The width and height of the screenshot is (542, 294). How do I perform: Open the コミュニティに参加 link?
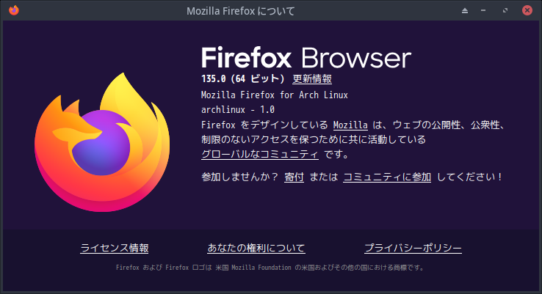click(x=387, y=177)
